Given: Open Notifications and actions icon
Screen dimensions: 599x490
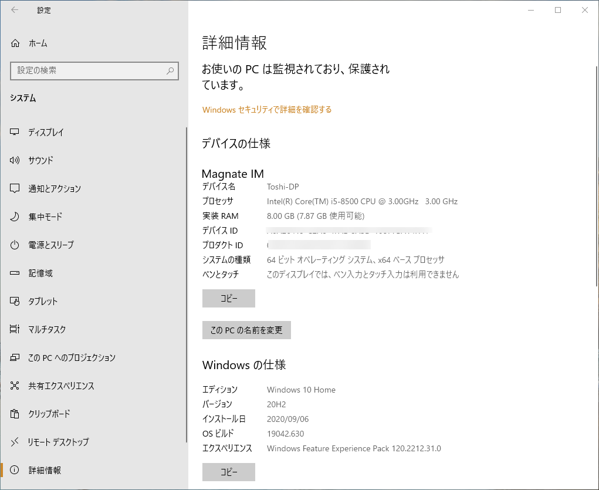Looking at the screenshot, I should 15,188.
